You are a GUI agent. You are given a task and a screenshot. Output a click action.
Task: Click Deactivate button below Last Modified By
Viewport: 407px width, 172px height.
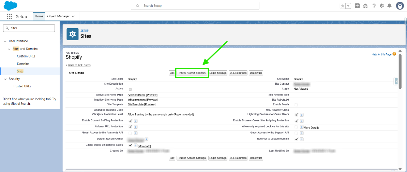256,158
